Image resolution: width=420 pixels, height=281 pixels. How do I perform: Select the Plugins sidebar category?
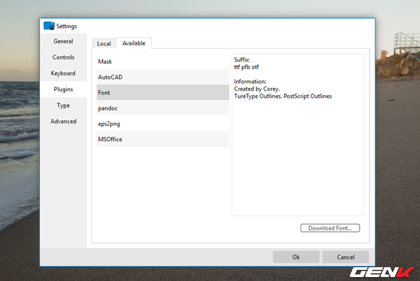click(64, 89)
